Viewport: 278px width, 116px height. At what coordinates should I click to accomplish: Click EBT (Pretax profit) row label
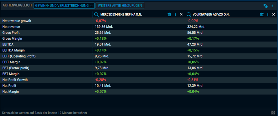click(16, 68)
